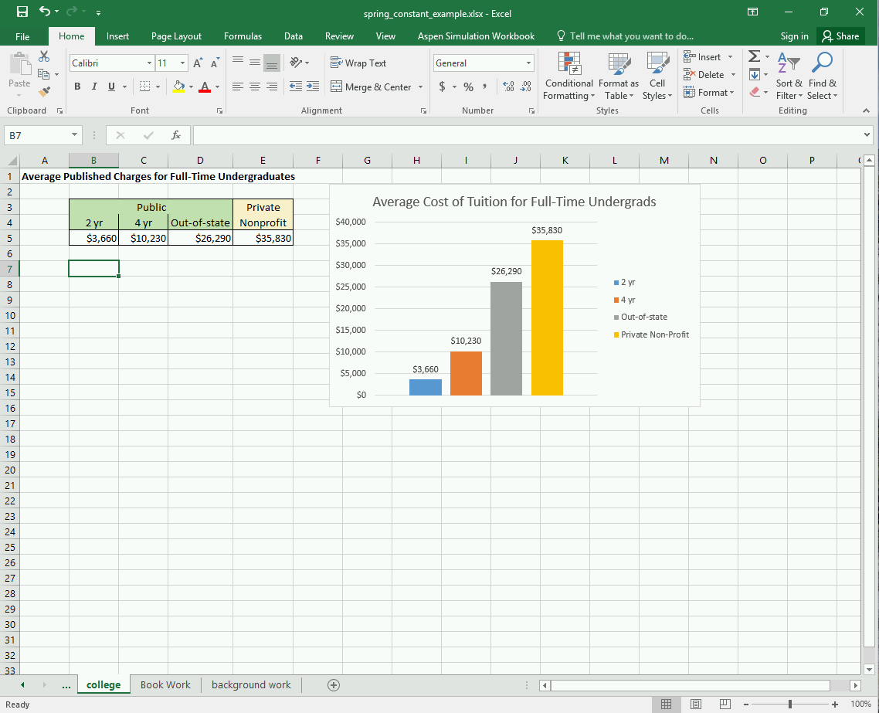879x713 pixels.
Task: Click Increase Indent icon
Action: tap(313, 87)
